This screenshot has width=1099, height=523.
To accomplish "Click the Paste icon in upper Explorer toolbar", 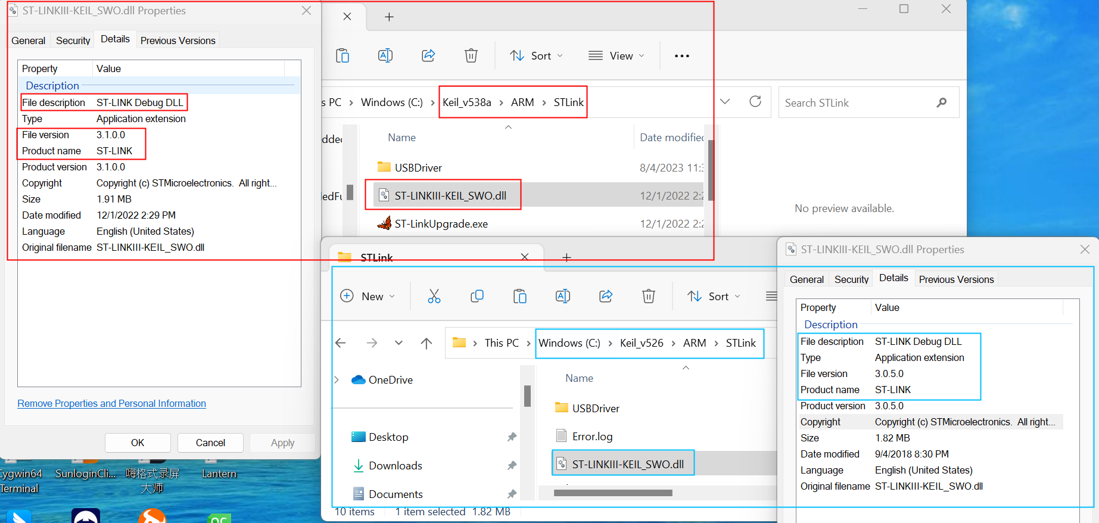I will (342, 55).
